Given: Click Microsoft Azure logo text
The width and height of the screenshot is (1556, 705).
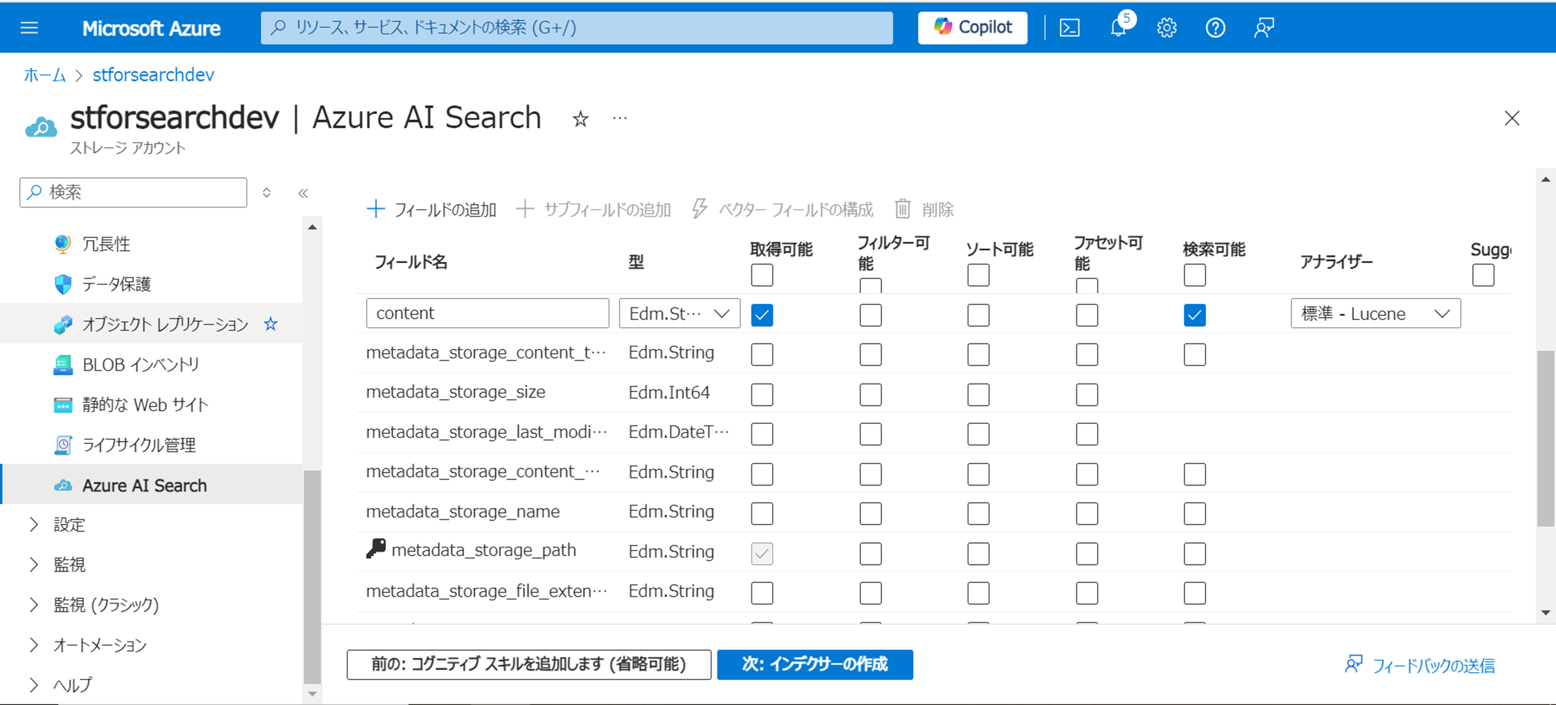Looking at the screenshot, I should point(151,28).
